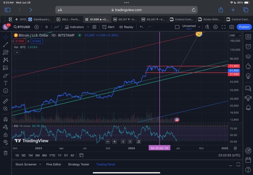
Task: Open BTCUSD symbol search
Action: [22, 27]
